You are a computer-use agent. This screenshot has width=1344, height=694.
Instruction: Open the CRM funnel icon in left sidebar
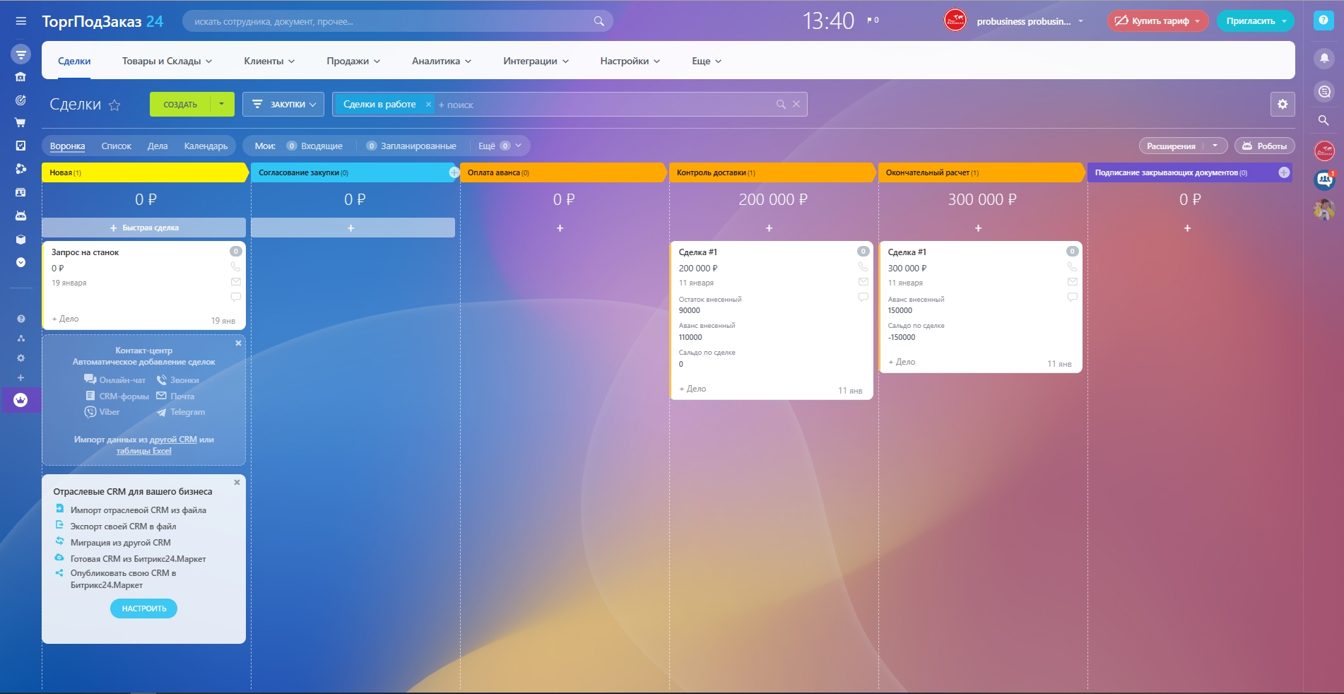pyautogui.click(x=21, y=54)
